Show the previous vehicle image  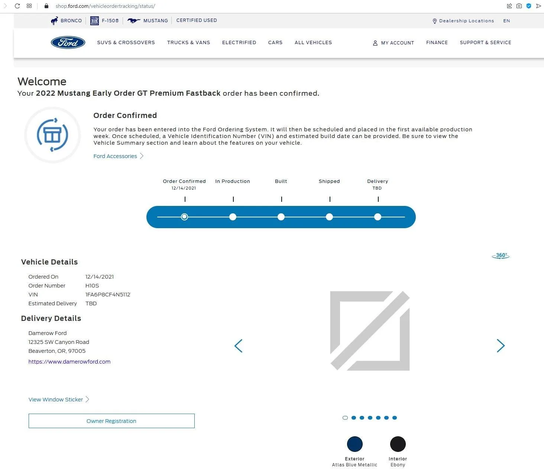coord(239,346)
